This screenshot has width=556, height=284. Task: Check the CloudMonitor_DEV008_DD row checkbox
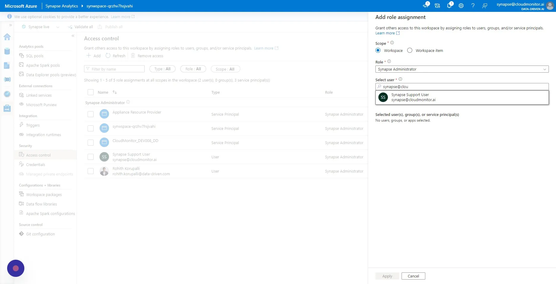(x=91, y=143)
